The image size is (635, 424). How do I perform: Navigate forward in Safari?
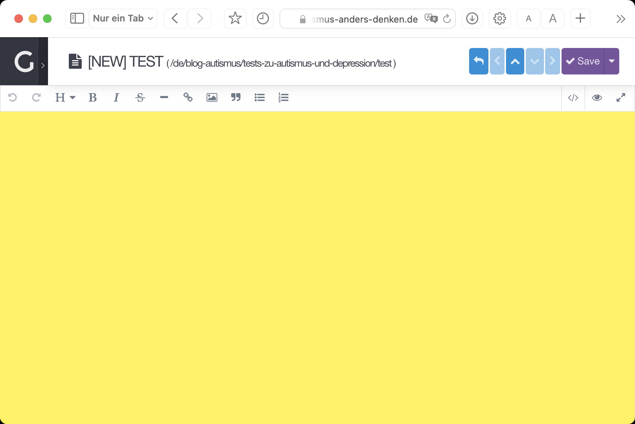click(200, 18)
